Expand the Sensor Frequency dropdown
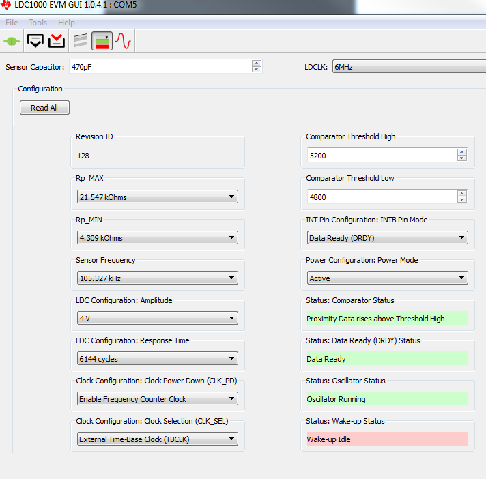The width and height of the screenshot is (486, 479). [158, 278]
